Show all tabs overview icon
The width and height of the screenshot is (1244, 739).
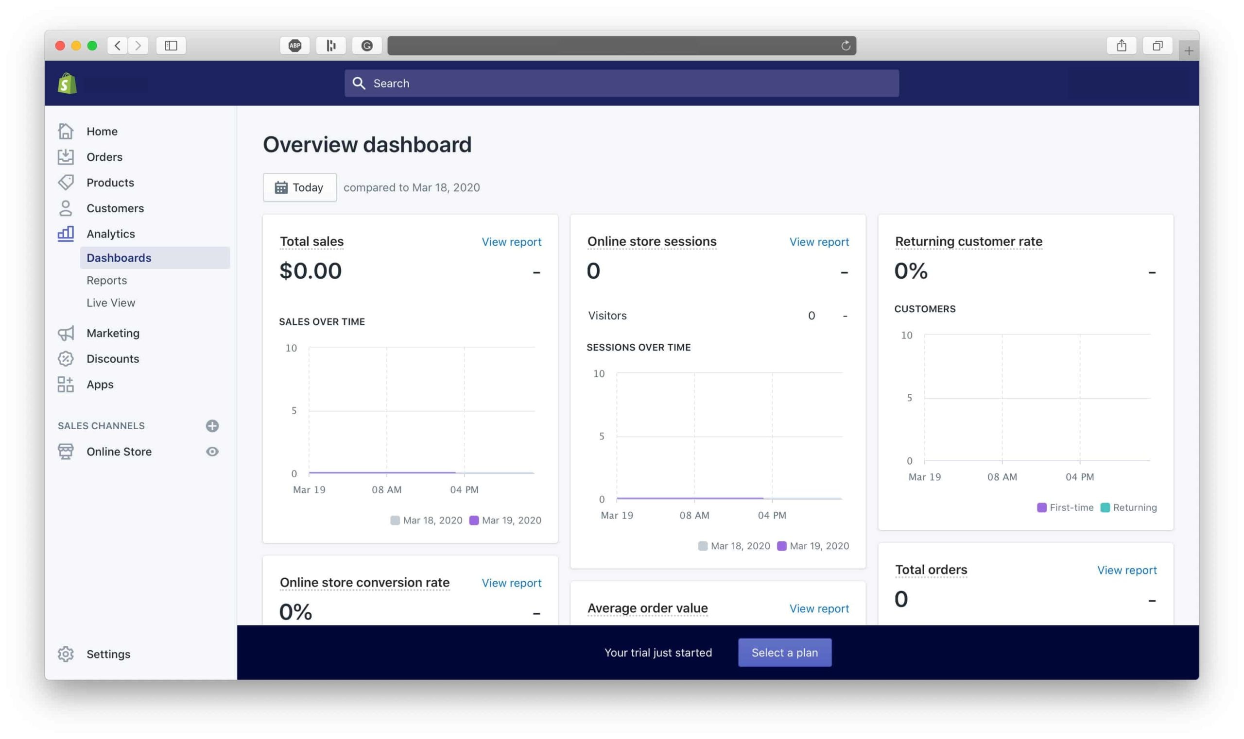(x=1158, y=46)
